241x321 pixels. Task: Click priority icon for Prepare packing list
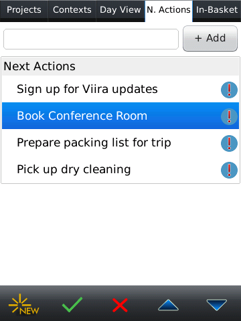coord(229,143)
